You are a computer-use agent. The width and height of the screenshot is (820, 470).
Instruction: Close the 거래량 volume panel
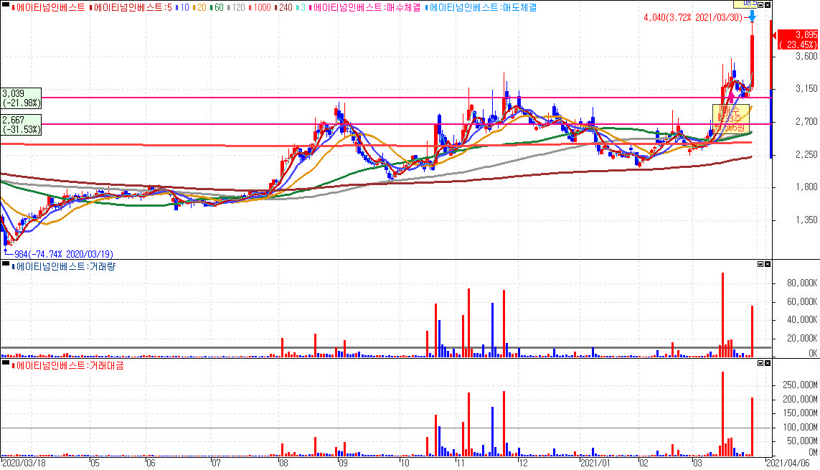coord(767,264)
